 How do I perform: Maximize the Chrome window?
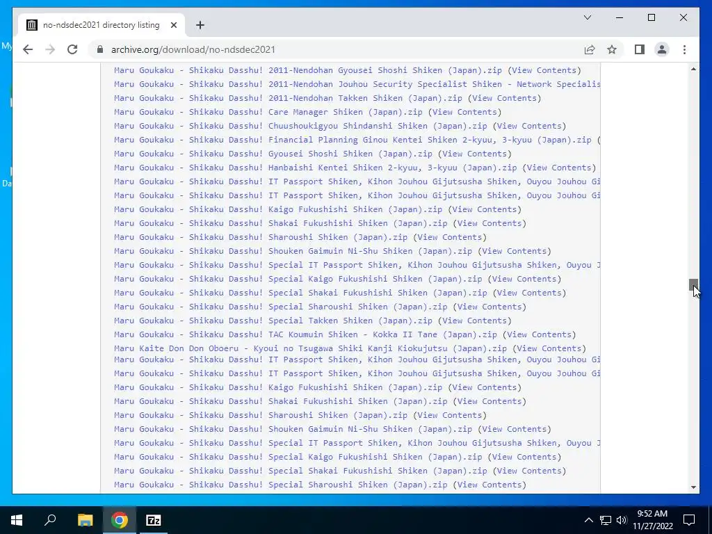[651, 17]
